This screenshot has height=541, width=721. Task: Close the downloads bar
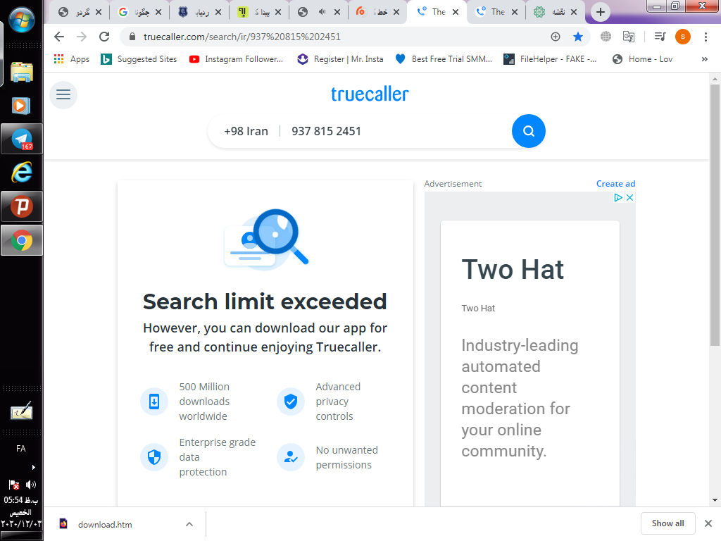point(708,523)
